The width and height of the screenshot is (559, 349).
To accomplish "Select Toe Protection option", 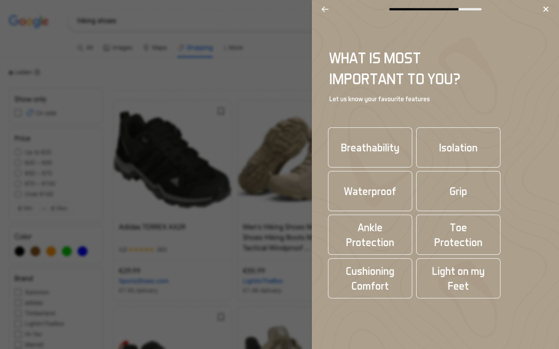I will click(x=458, y=235).
